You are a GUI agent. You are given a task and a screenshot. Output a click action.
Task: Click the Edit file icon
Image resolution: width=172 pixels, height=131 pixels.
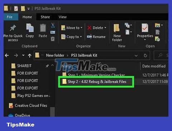coord(158,32)
